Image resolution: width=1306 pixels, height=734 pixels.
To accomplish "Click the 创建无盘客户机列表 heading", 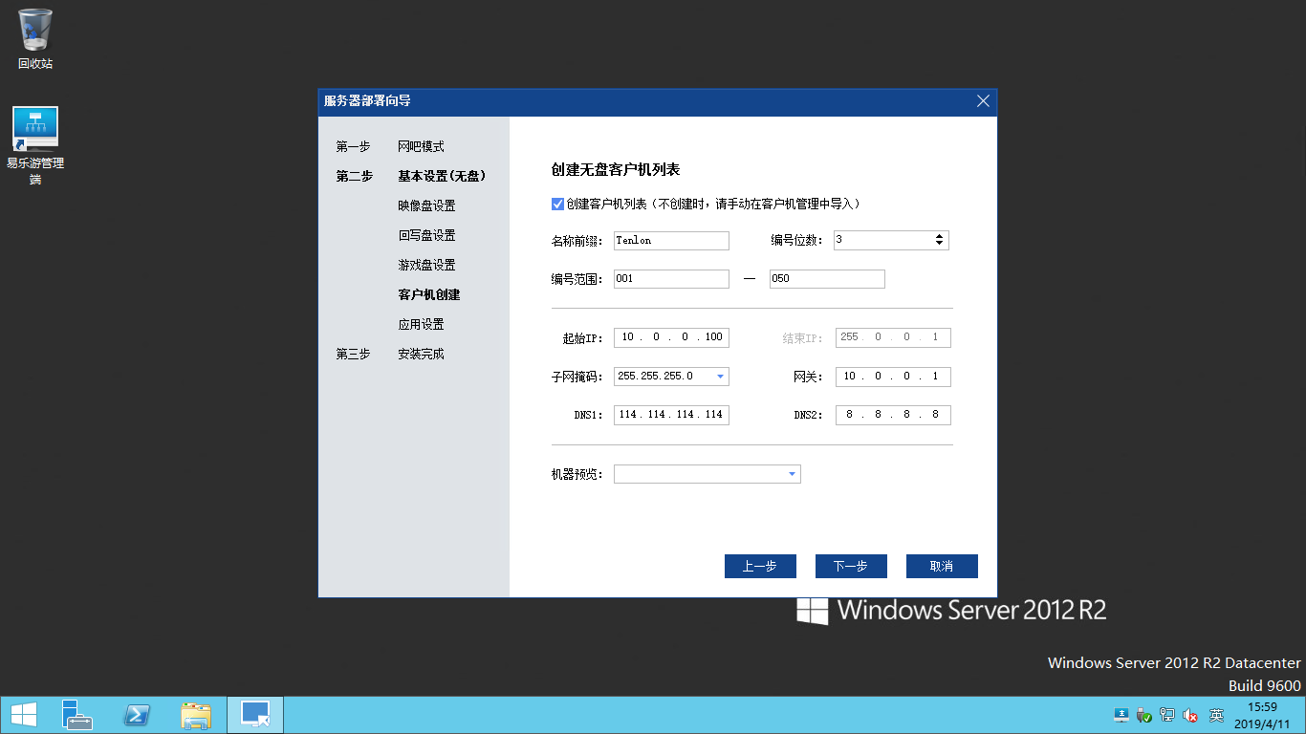I will (x=616, y=170).
